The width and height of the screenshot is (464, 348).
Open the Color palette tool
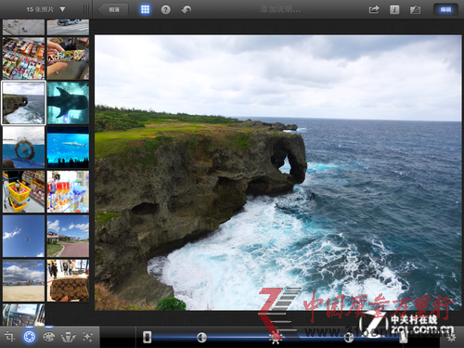click(x=48, y=337)
